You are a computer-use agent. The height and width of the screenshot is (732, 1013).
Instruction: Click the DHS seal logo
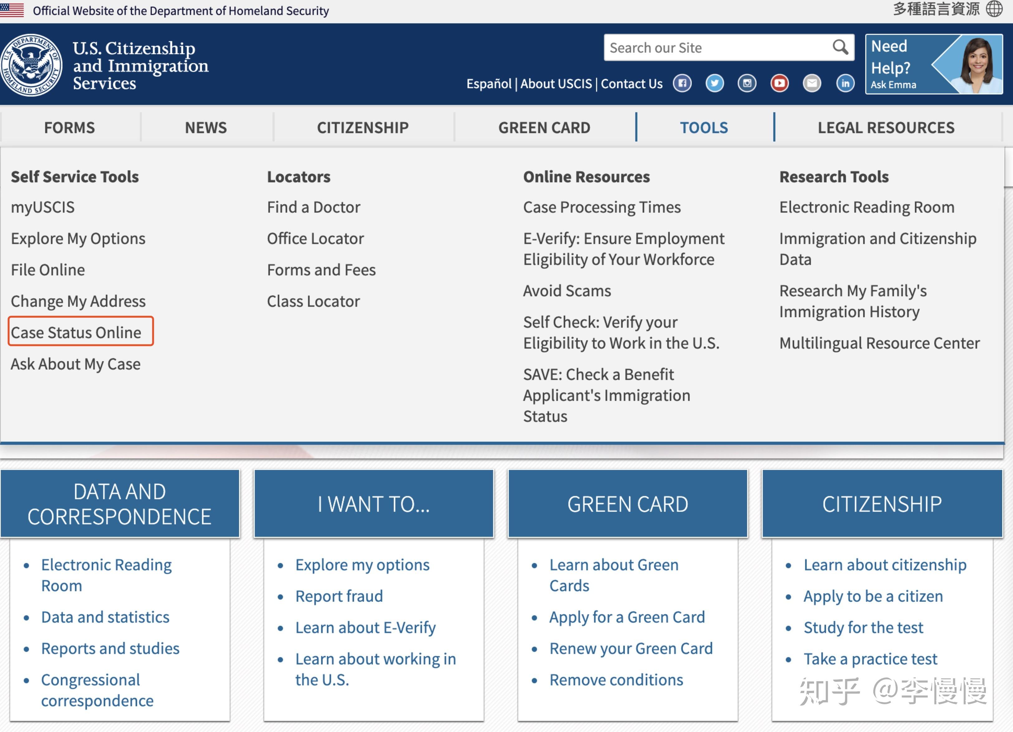[31, 65]
